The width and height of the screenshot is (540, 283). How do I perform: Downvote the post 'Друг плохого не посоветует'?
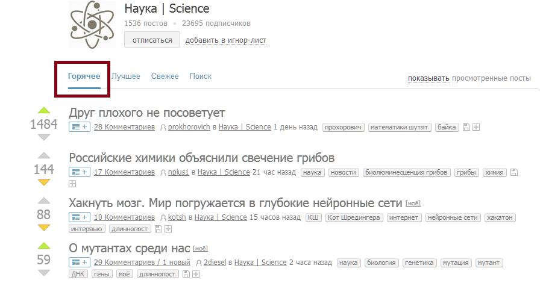click(x=44, y=137)
